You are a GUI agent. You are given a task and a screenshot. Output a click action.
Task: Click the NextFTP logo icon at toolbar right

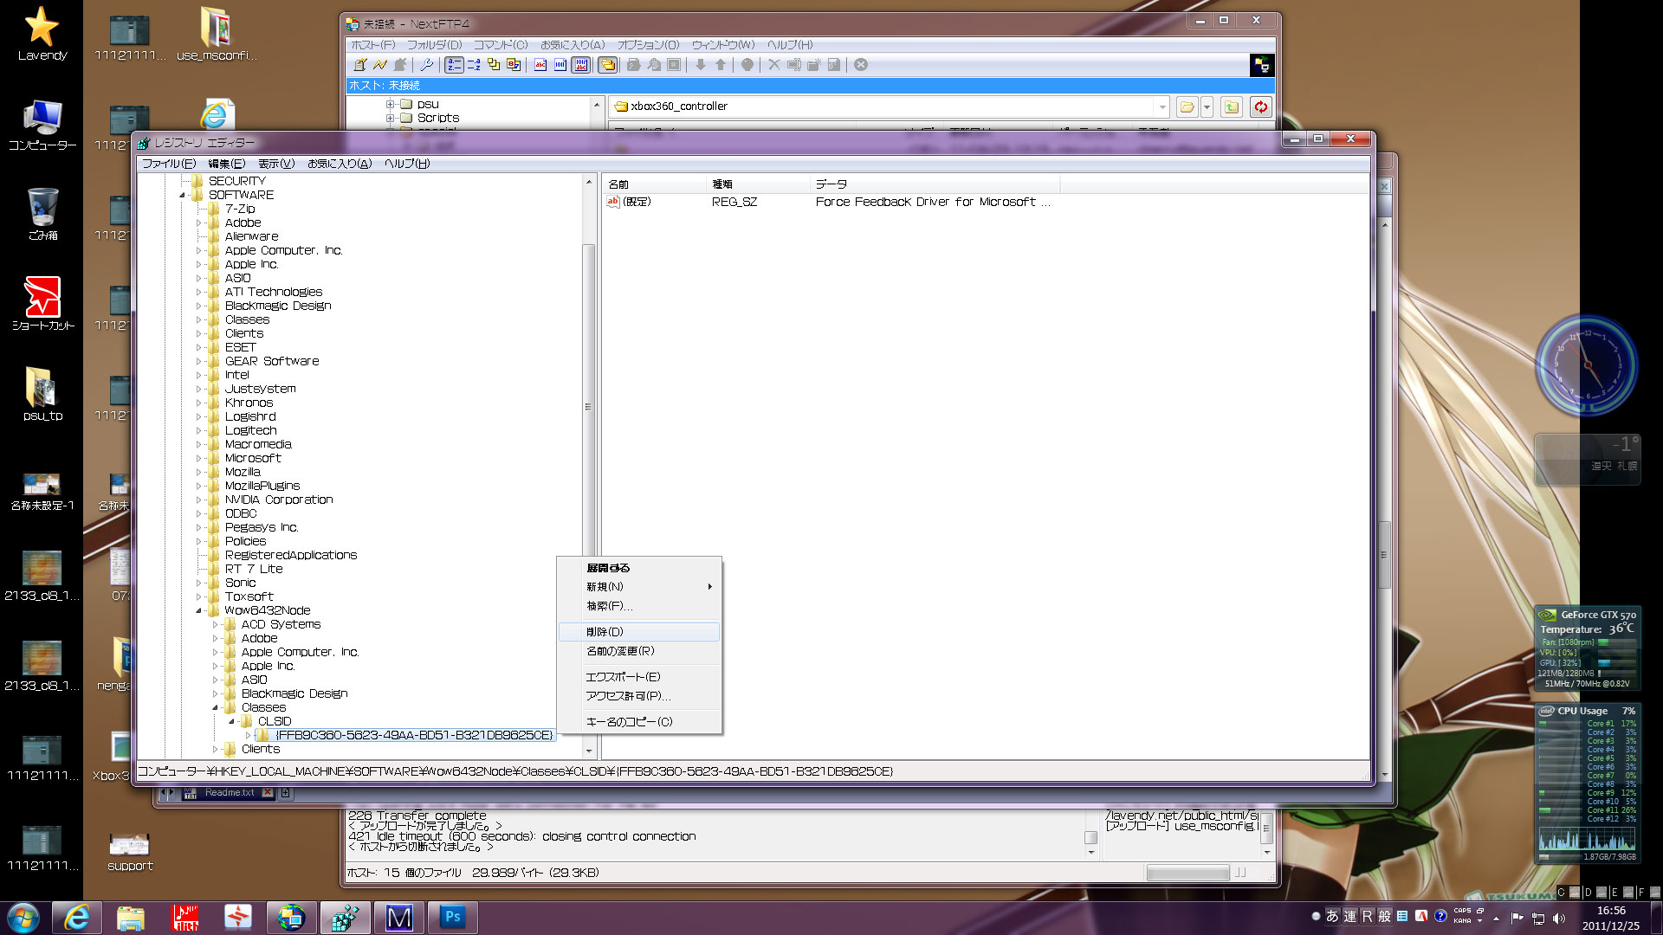1262,65
